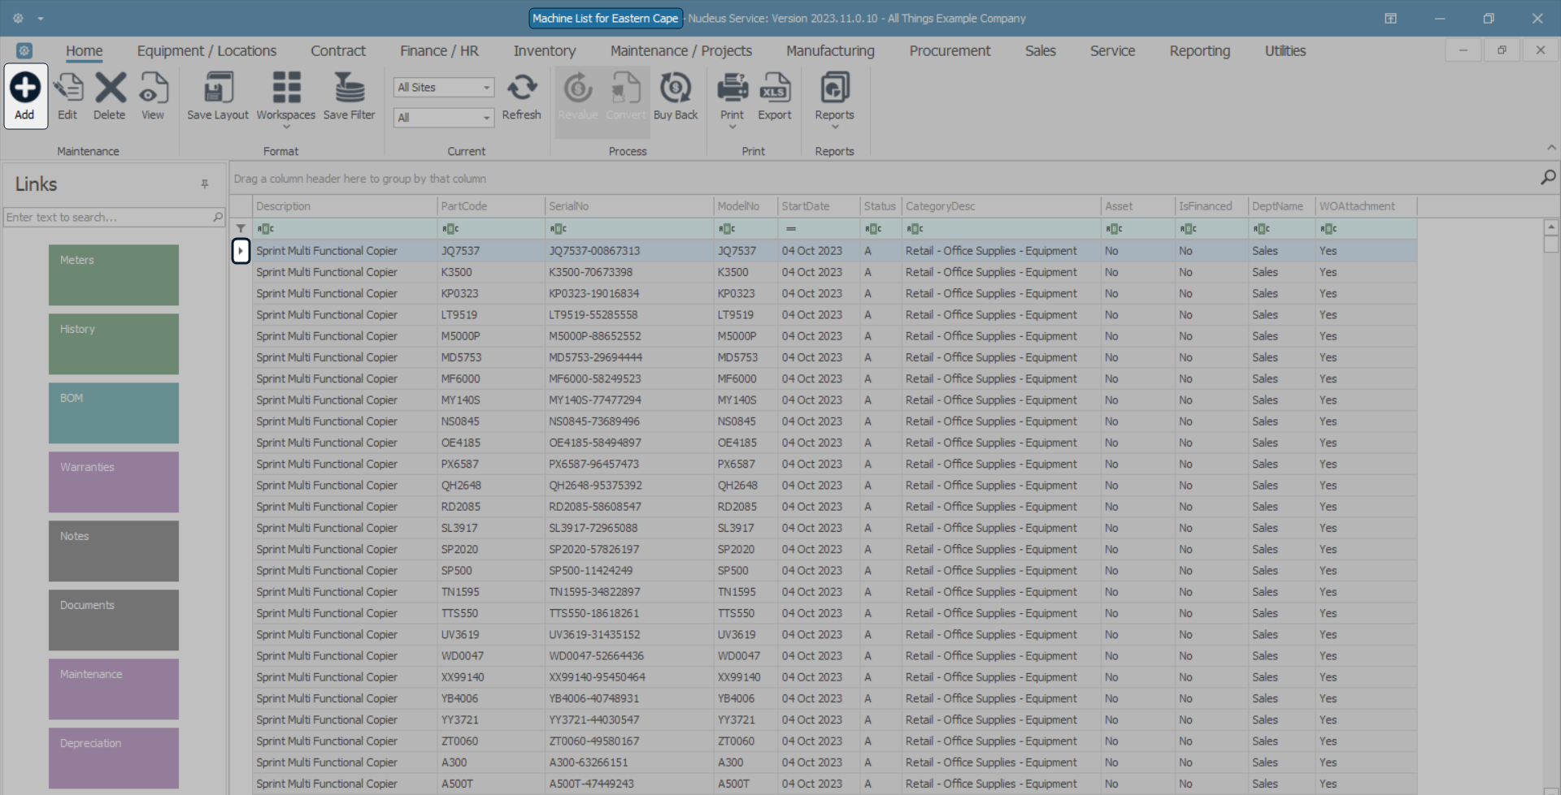Click the Add machine icon

[x=25, y=88]
